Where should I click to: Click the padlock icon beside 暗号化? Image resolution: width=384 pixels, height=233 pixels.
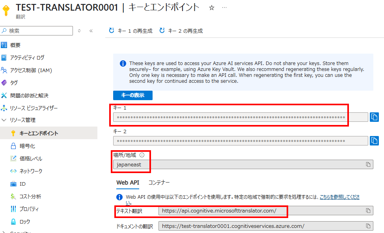(x=13, y=146)
